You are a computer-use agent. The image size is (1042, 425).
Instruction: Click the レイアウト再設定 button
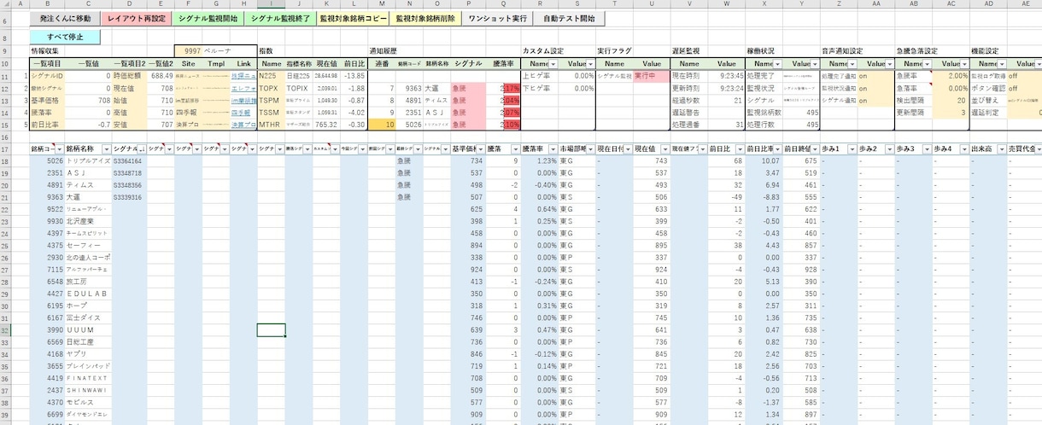(137, 18)
